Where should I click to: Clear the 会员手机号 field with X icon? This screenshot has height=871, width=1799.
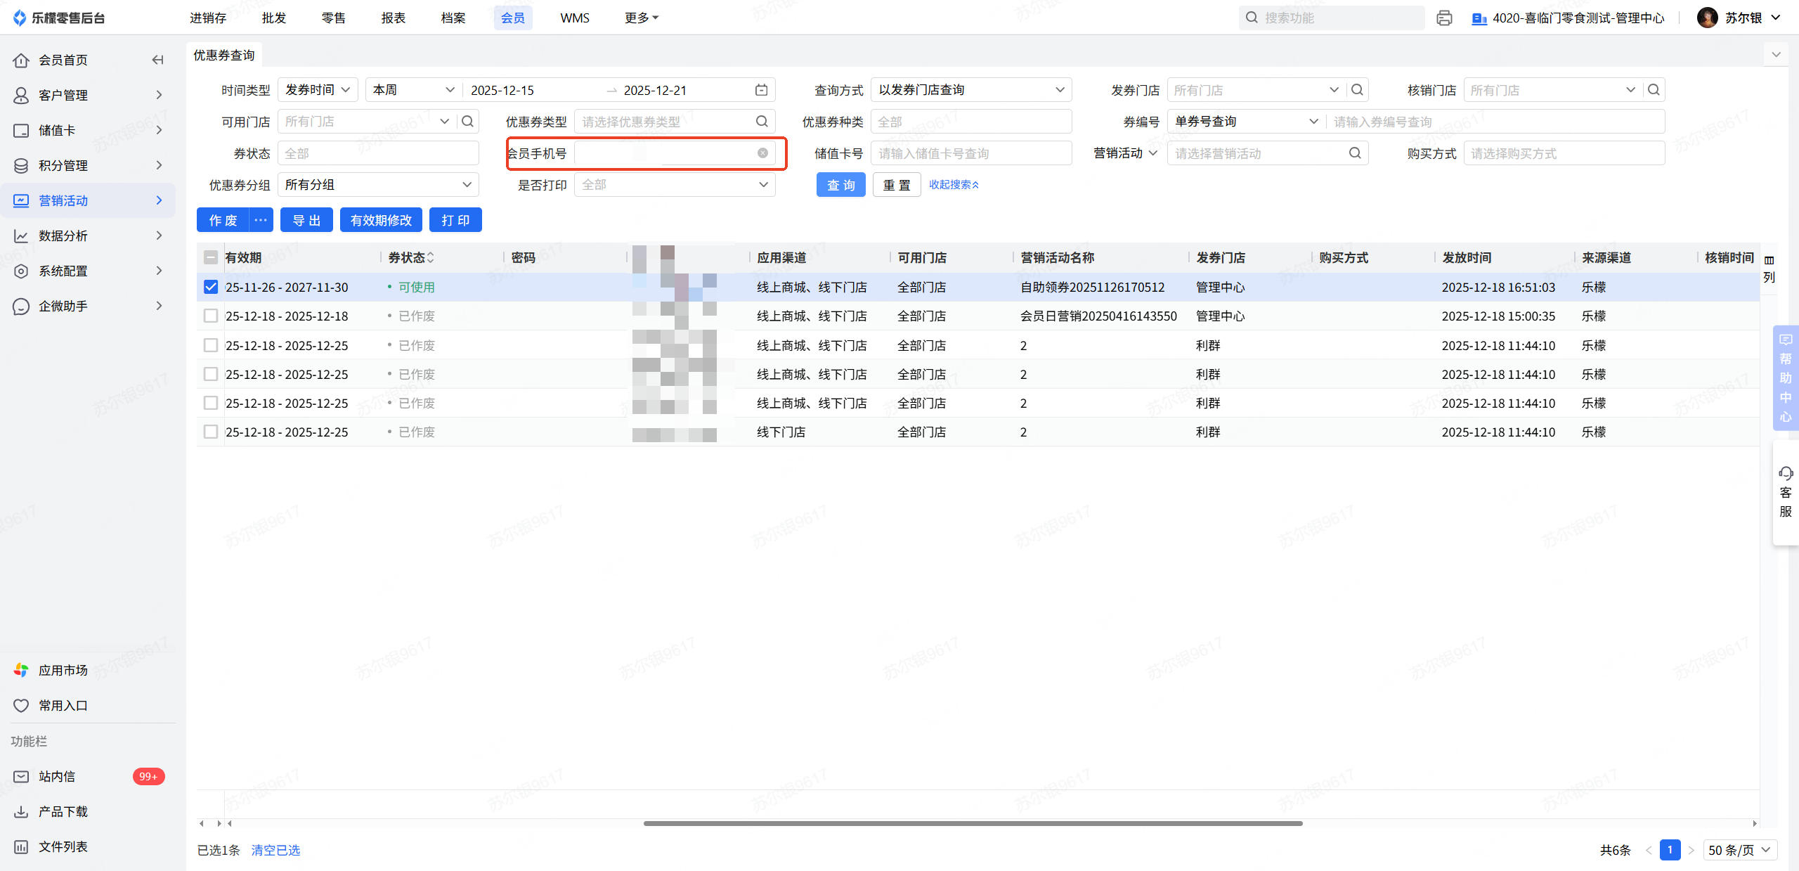(762, 153)
